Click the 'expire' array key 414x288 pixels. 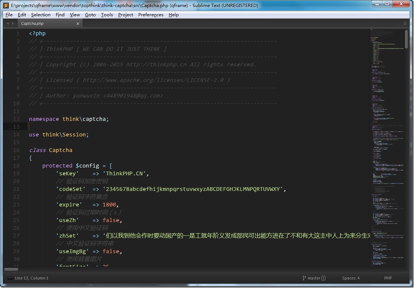pos(69,205)
